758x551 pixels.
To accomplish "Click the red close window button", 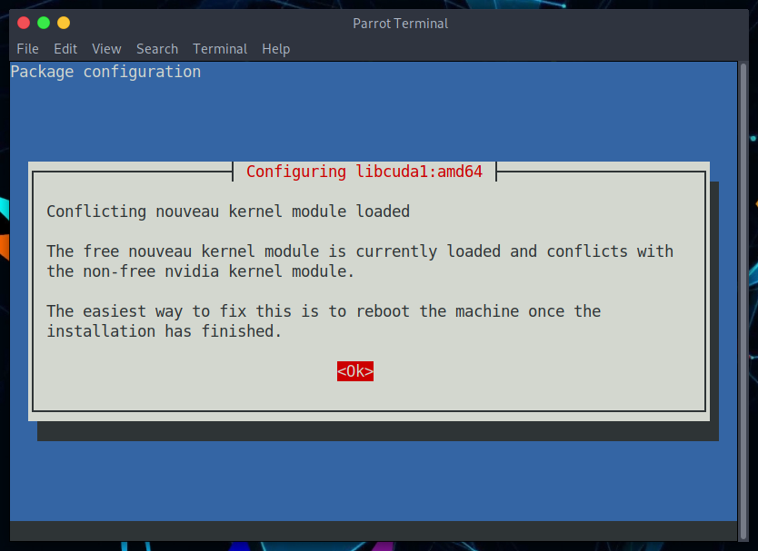I will click(23, 23).
